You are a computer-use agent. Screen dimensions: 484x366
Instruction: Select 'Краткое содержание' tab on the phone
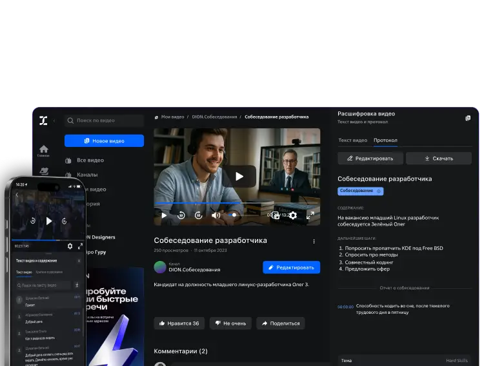[x=49, y=272]
